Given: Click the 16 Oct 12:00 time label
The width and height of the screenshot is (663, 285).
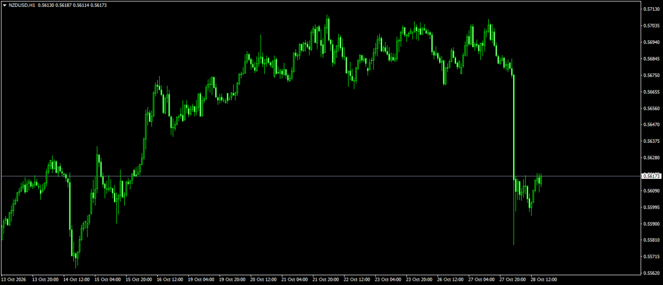Looking at the screenshot, I should point(170,280).
